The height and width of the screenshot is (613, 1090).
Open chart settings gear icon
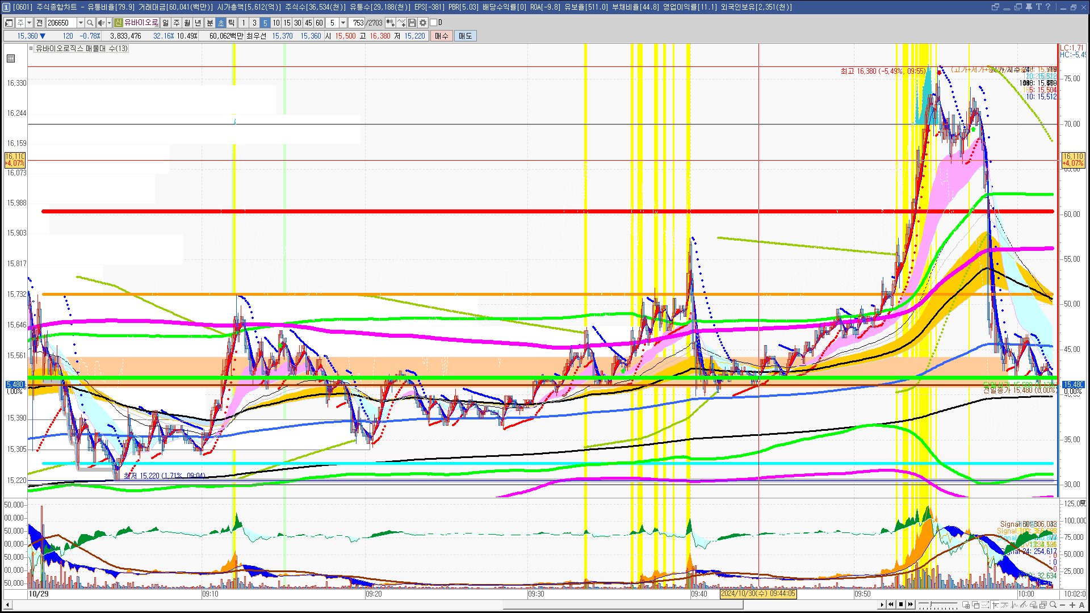(423, 23)
